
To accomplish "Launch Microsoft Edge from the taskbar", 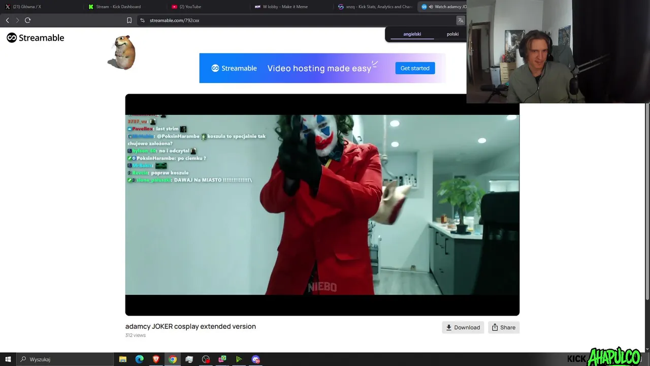I will point(140,359).
